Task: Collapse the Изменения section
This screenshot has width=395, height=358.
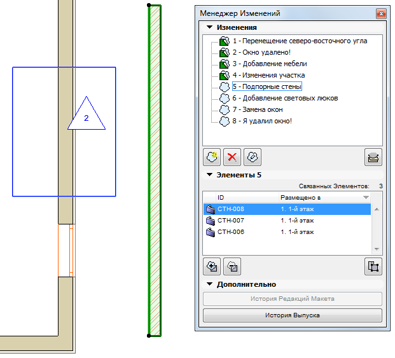Action: 210,27
